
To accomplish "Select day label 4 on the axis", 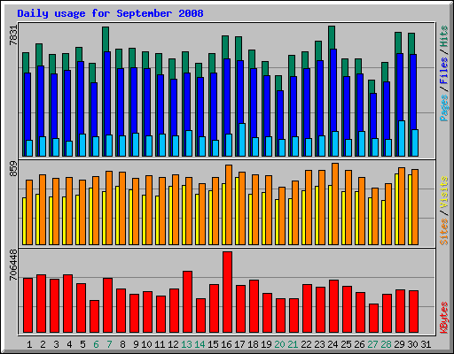I will (x=69, y=344).
